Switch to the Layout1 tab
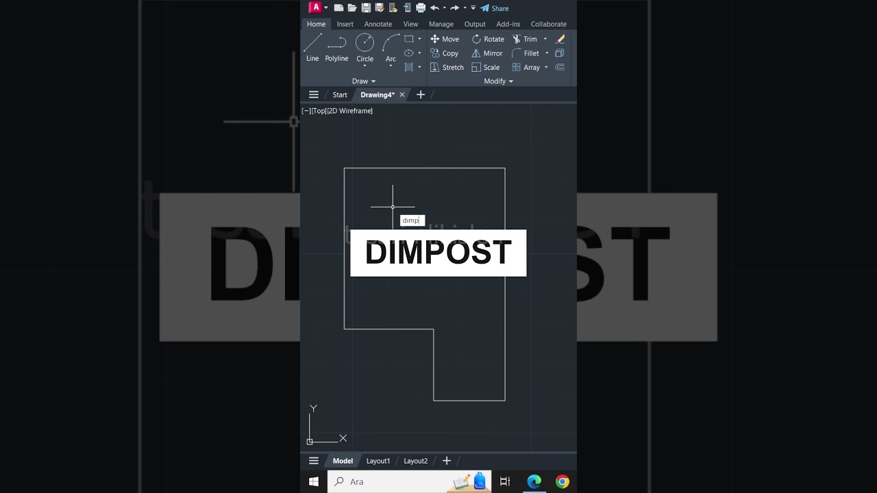Viewport: 877px width, 493px height. (378, 461)
